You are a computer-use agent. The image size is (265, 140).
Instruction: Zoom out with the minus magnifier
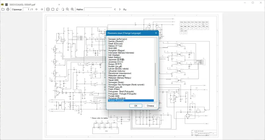click(68, 9)
